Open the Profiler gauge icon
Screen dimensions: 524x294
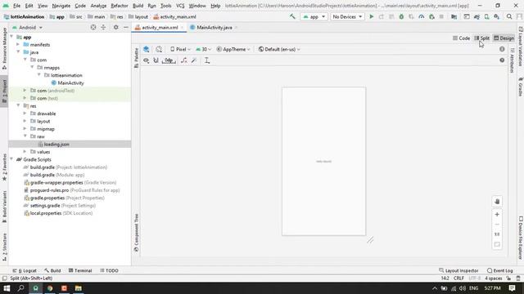click(x=422, y=16)
